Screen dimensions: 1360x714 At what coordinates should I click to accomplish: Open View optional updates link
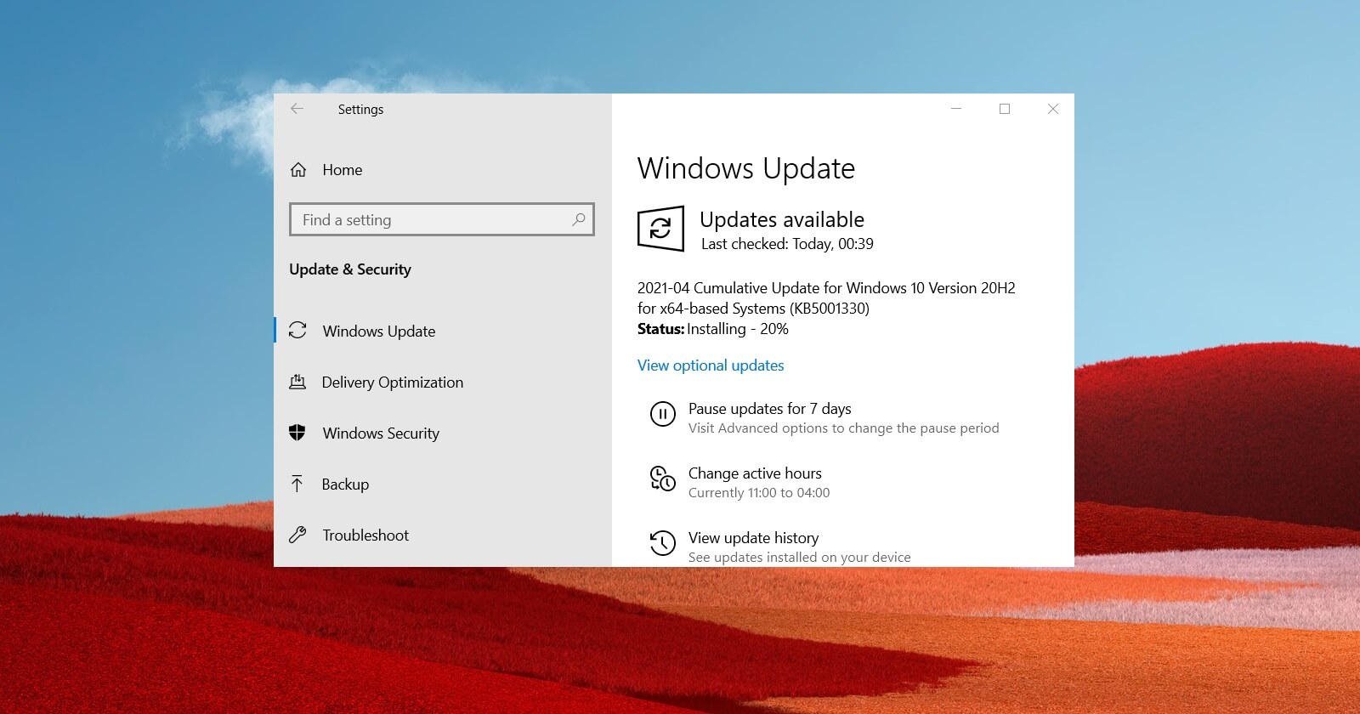(x=711, y=365)
